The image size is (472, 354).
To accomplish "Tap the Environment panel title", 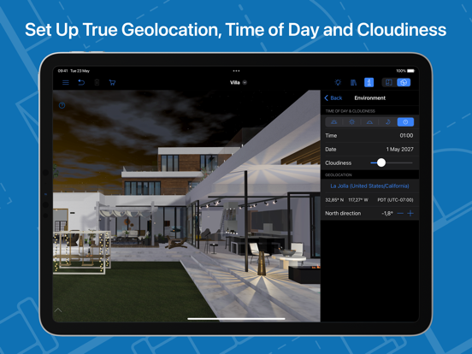I will point(369,97).
